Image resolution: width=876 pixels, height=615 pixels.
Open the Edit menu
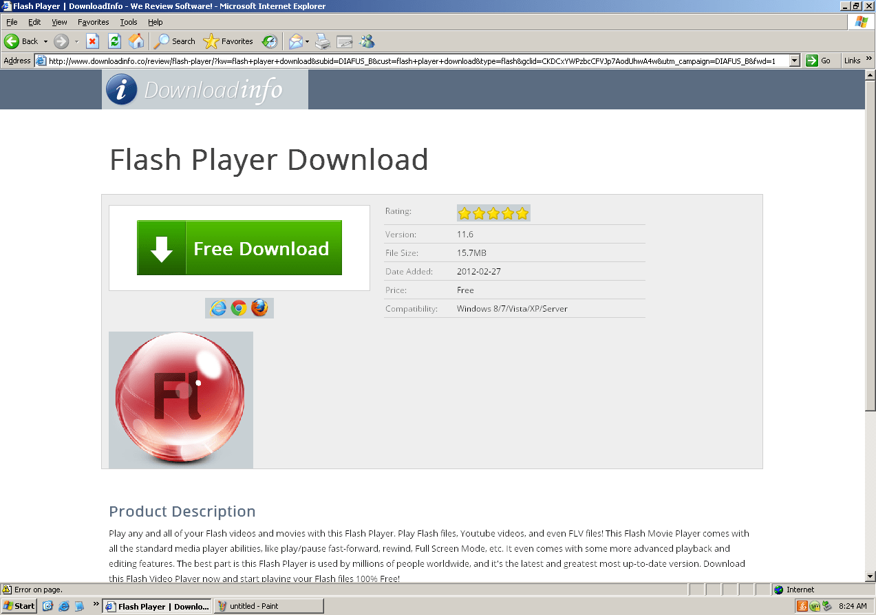tap(34, 22)
